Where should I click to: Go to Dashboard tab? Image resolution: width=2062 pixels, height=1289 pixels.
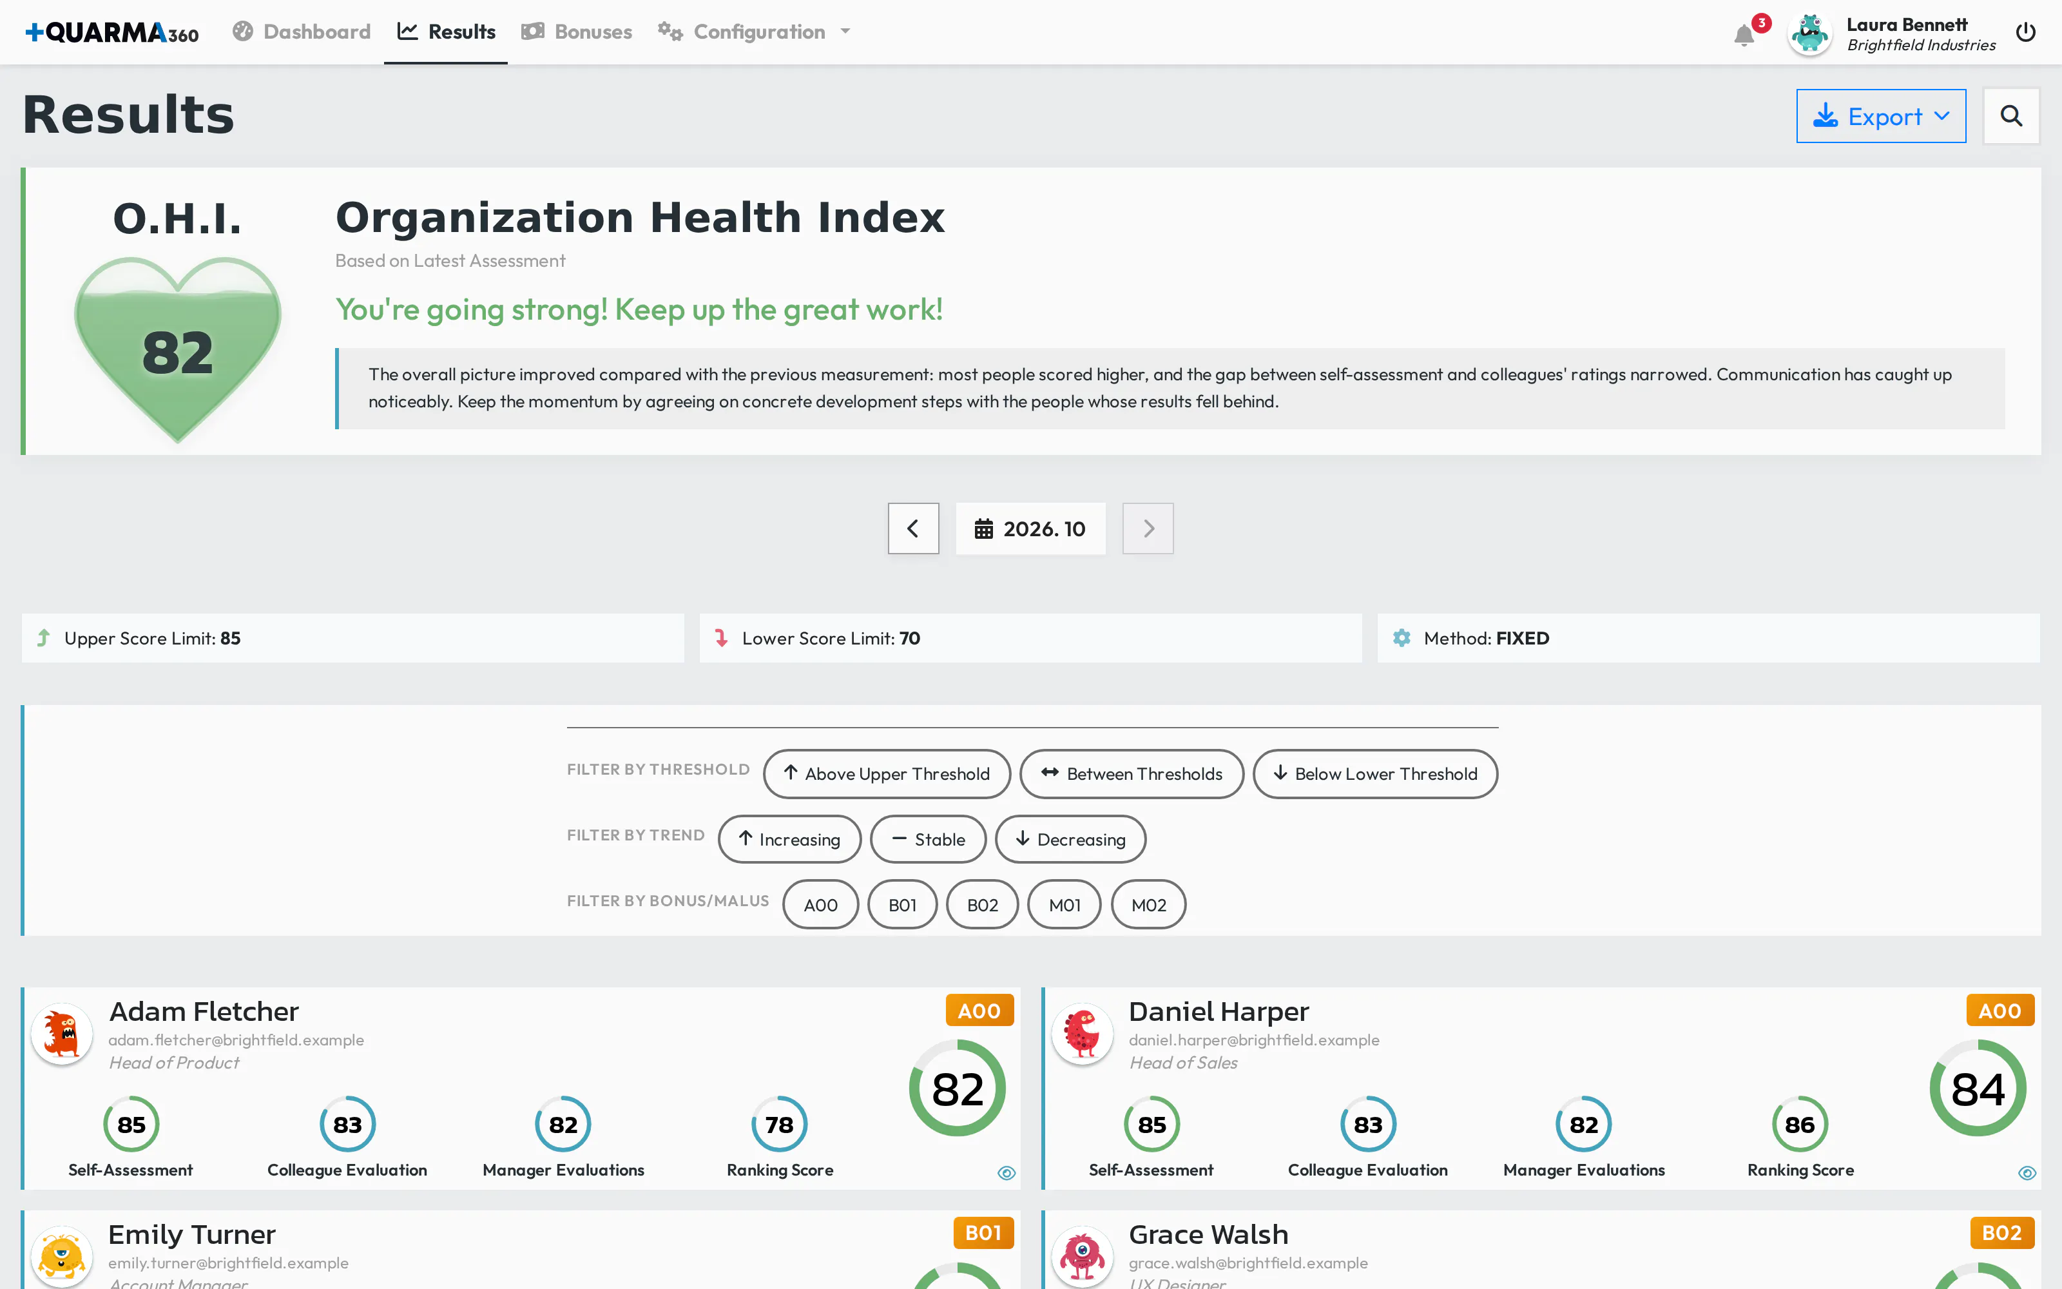pyautogui.click(x=302, y=32)
